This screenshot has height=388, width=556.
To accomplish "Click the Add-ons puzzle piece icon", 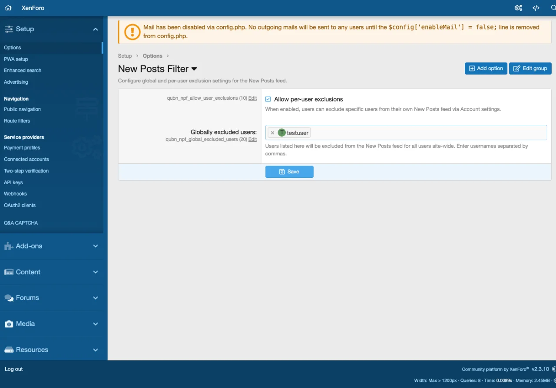I will [9, 246].
